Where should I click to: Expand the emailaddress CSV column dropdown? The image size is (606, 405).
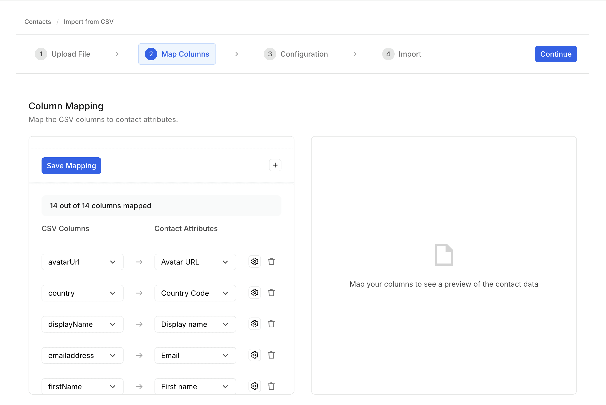[x=82, y=355]
